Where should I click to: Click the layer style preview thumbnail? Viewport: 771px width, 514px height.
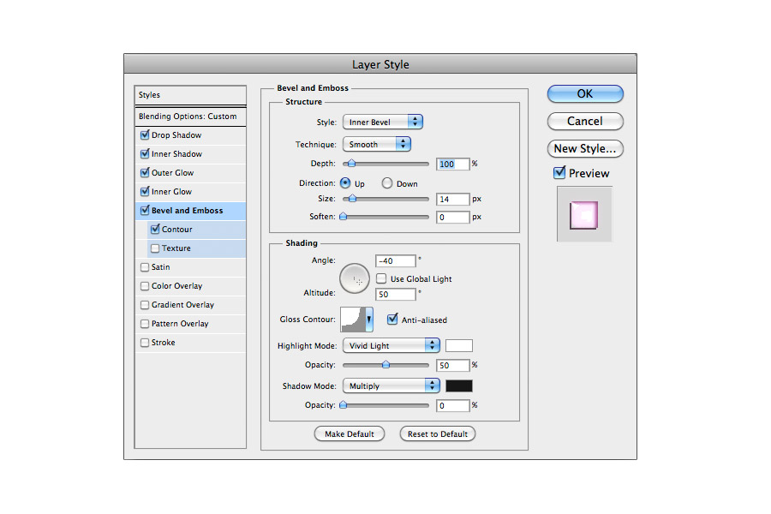click(583, 215)
